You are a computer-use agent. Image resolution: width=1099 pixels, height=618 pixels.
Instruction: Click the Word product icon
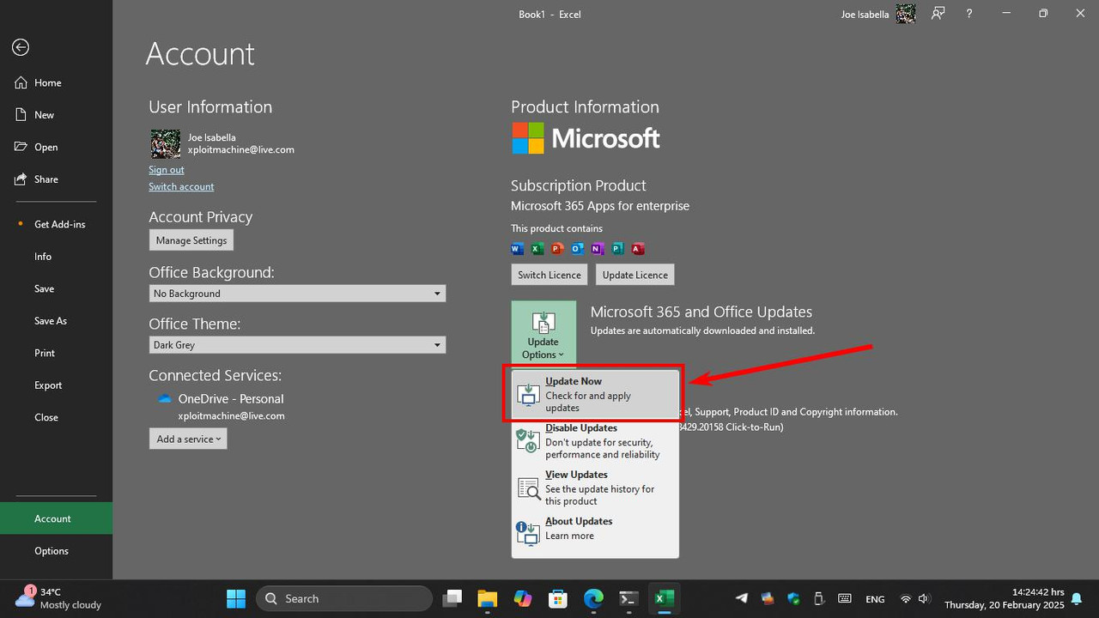[x=517, y=249]
